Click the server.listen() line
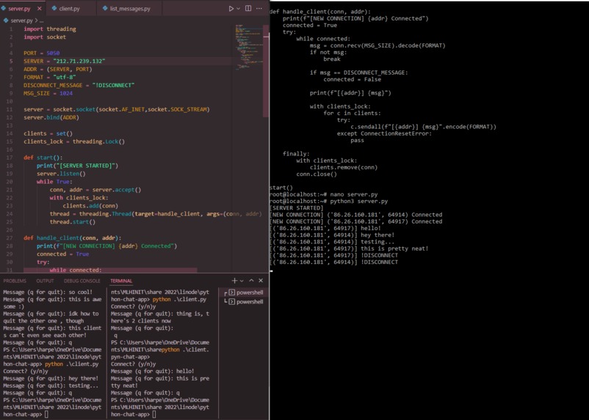The height and width of the screenshot is (420, 589). click(x=61, y=174)
